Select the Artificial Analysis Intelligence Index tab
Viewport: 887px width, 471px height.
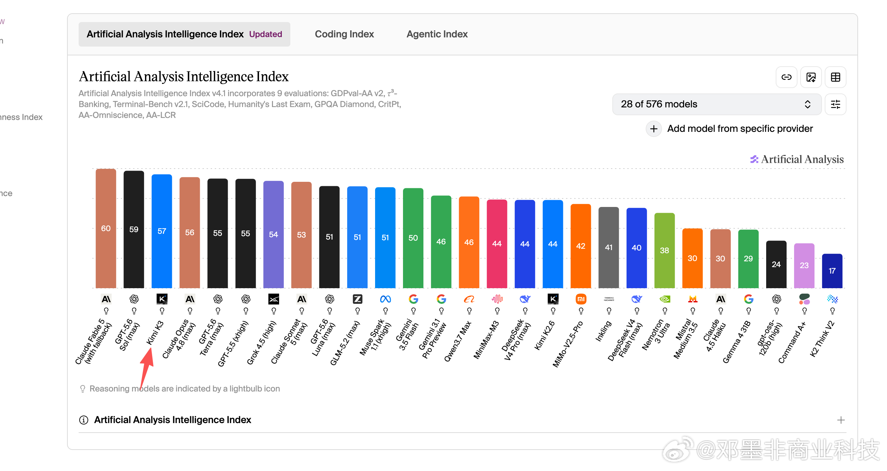[x=184, y=34]
